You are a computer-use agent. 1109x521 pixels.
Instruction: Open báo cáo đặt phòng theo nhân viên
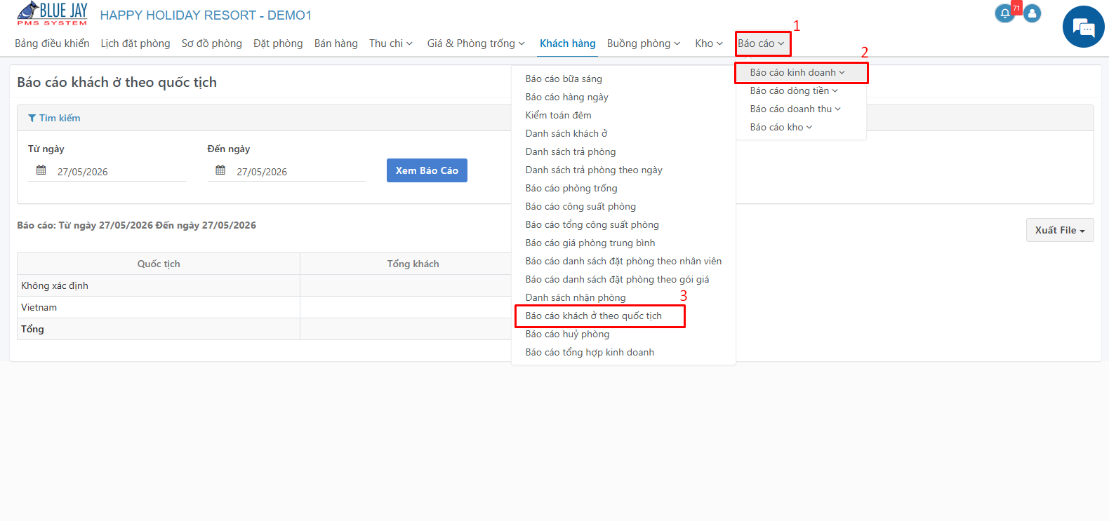[623, 261]
